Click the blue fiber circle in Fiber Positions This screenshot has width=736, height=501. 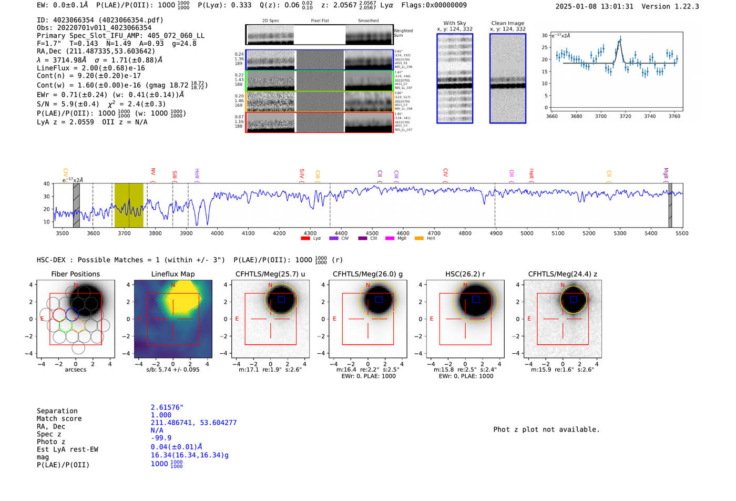[73, 315]
